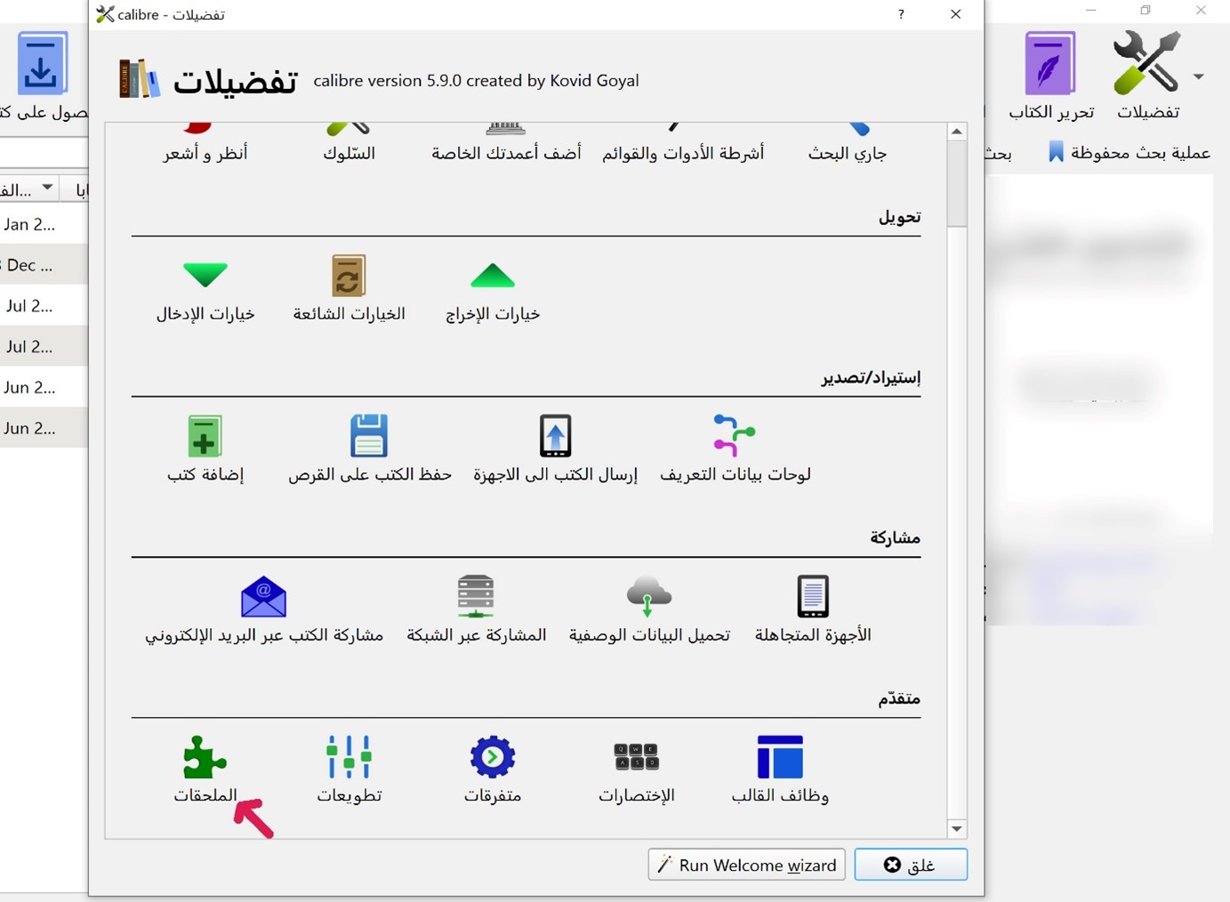The width and height of the screenshot is (1230, 902).
Task: Click the vertical scrollbar thumb
Action: point(957,183)
